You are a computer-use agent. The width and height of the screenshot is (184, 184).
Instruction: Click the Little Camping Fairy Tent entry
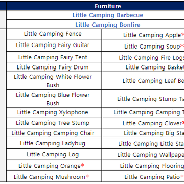coord(53,57)
